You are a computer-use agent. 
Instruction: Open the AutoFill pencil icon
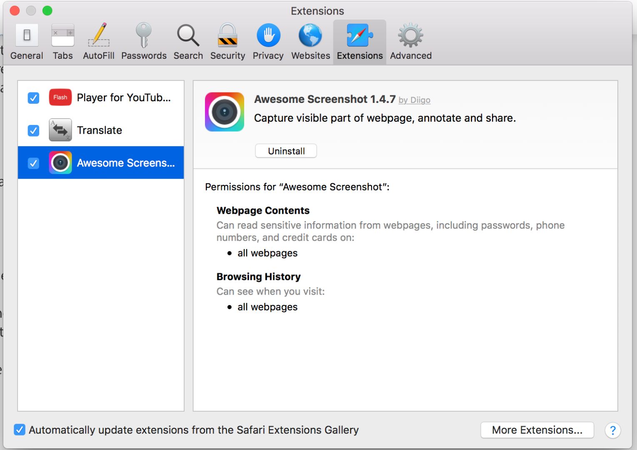[99, 35]
